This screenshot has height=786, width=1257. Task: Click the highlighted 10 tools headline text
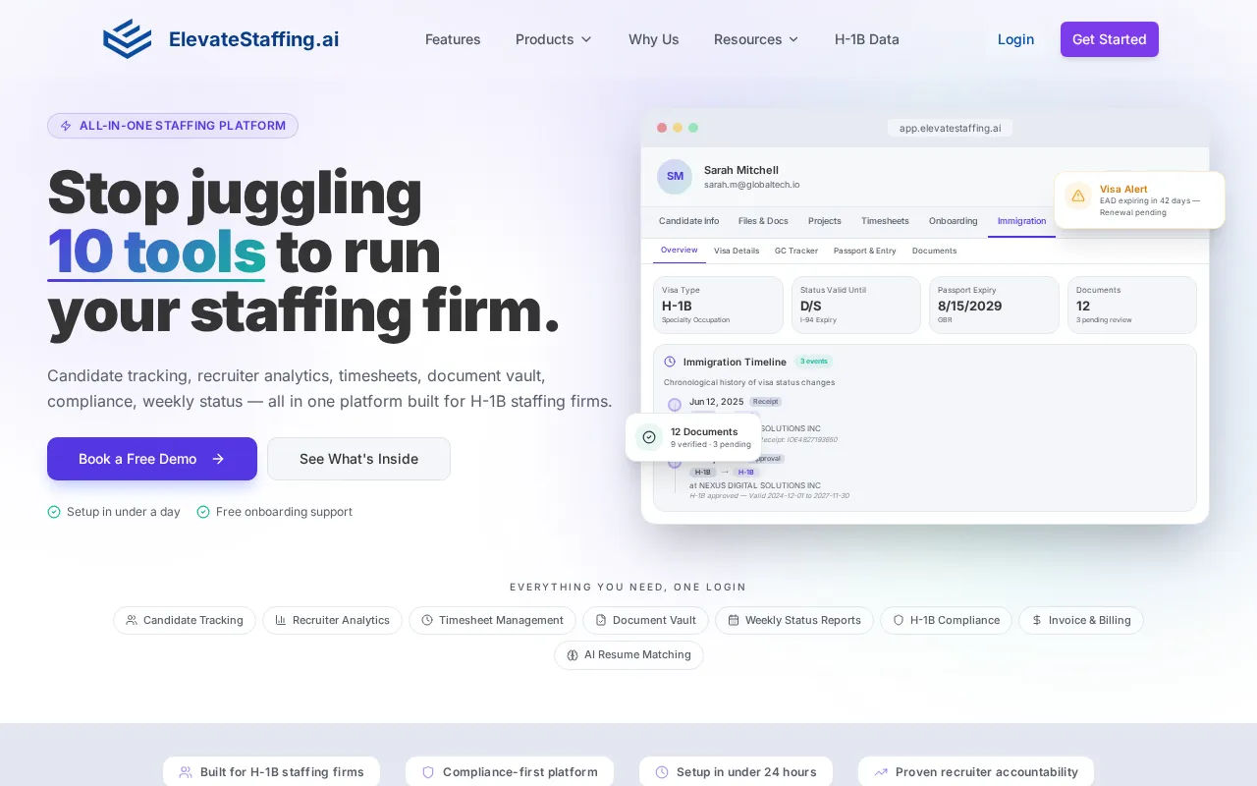pos(156,252)
